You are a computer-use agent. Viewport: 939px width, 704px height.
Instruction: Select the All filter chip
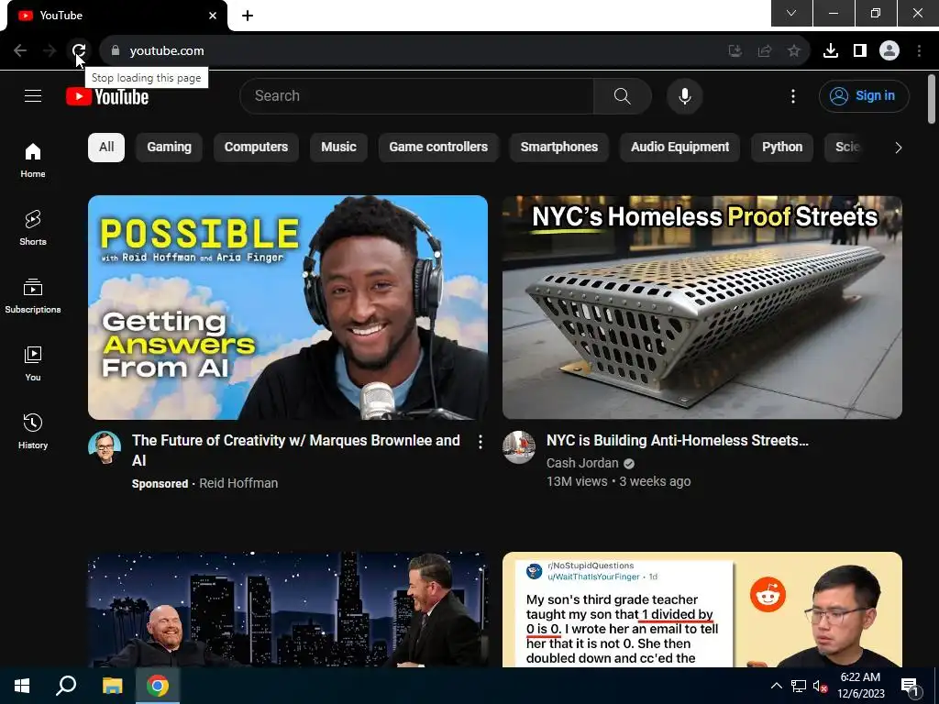(x=106, y=148)
